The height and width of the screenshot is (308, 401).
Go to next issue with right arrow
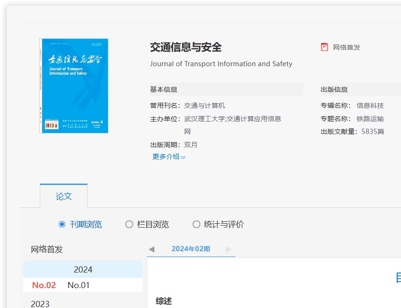[x=229, y=249]
